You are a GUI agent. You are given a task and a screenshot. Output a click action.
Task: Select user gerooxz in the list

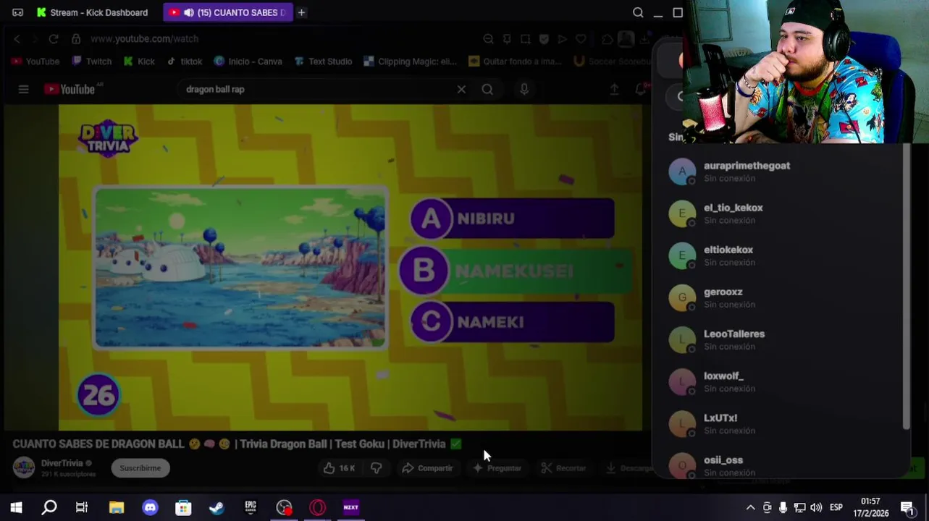782,297
